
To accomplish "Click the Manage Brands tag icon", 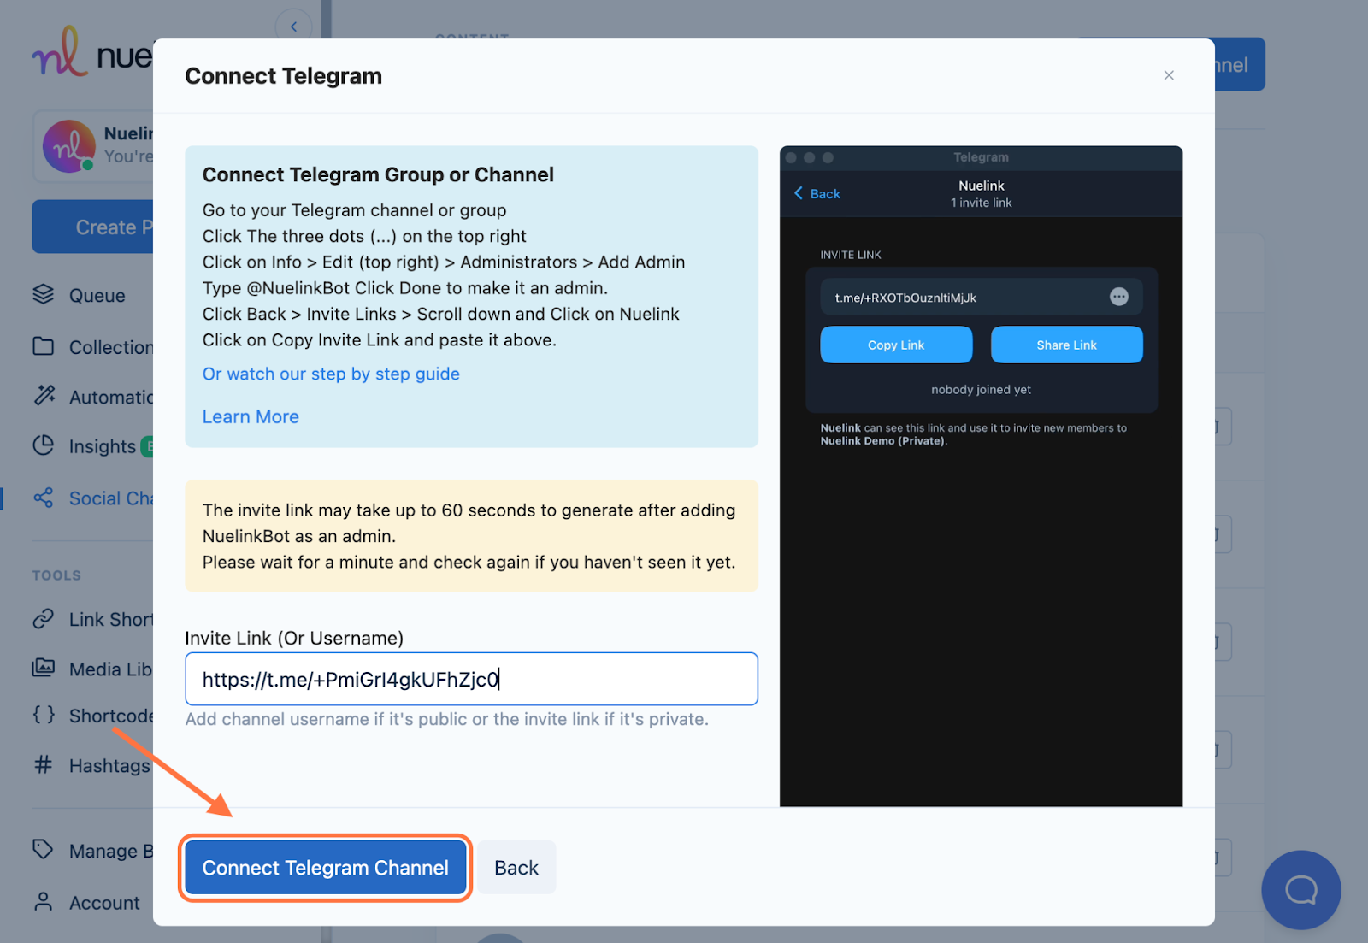I will point(44,849).
